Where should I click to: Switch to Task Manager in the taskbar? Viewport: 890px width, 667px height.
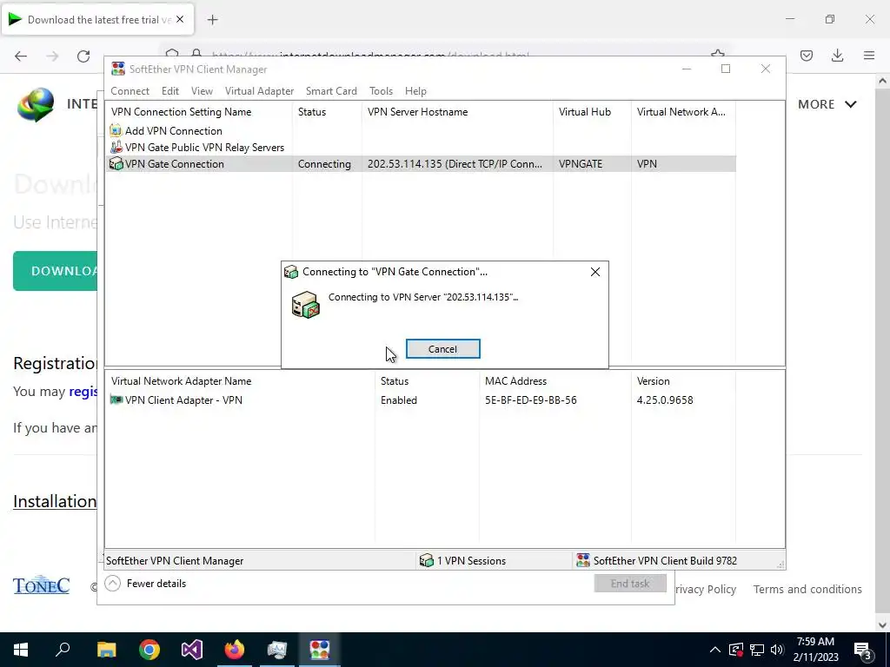pos(277,650)
